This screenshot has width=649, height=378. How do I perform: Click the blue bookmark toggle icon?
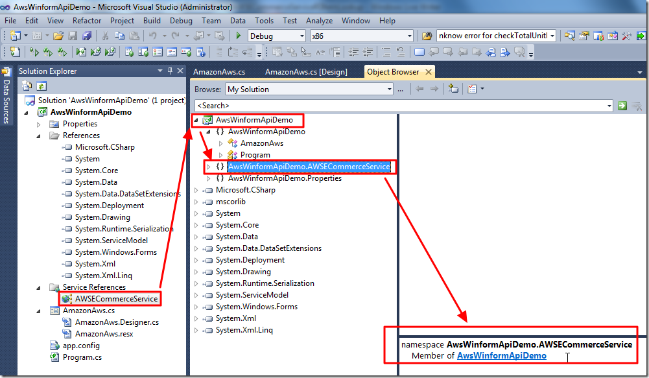[419, 52]
